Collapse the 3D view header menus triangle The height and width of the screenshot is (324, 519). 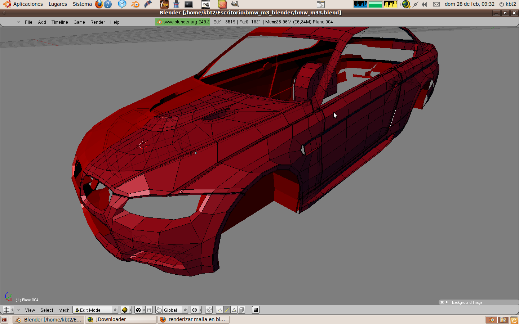(x=19, y=310)
